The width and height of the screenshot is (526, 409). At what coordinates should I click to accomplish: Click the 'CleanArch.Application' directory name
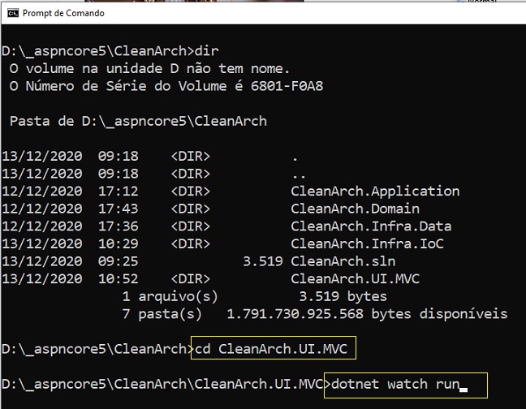tap(375, 192)
